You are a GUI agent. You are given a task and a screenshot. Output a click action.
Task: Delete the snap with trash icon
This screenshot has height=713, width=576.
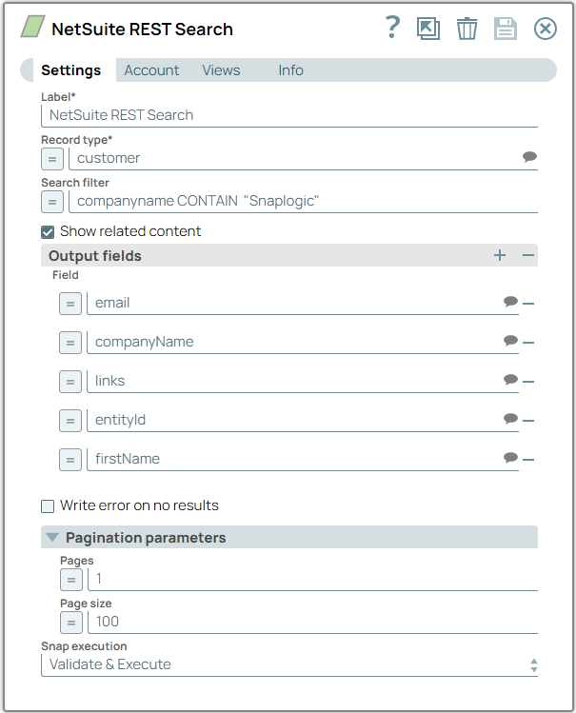(x=467, y=29)
